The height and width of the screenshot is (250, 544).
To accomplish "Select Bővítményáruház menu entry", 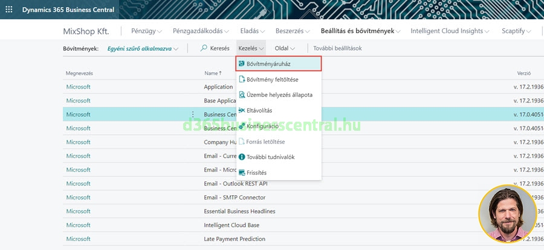I will click(279, 64).
